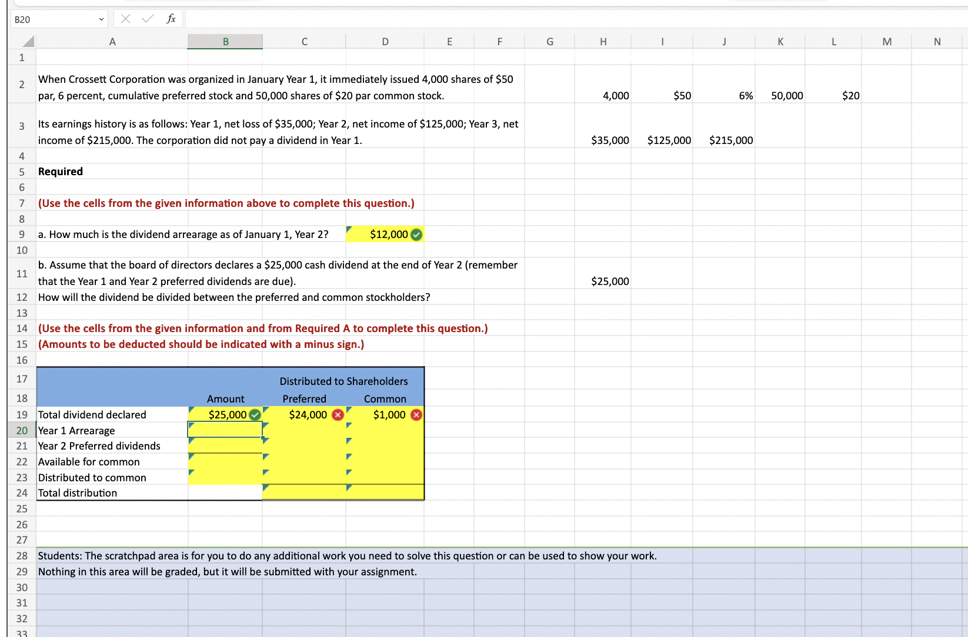Image resolution: width=968 pixels, height=637 pixels.
Task: Select Available for common Common cell
Action: (x=385, y=462)
